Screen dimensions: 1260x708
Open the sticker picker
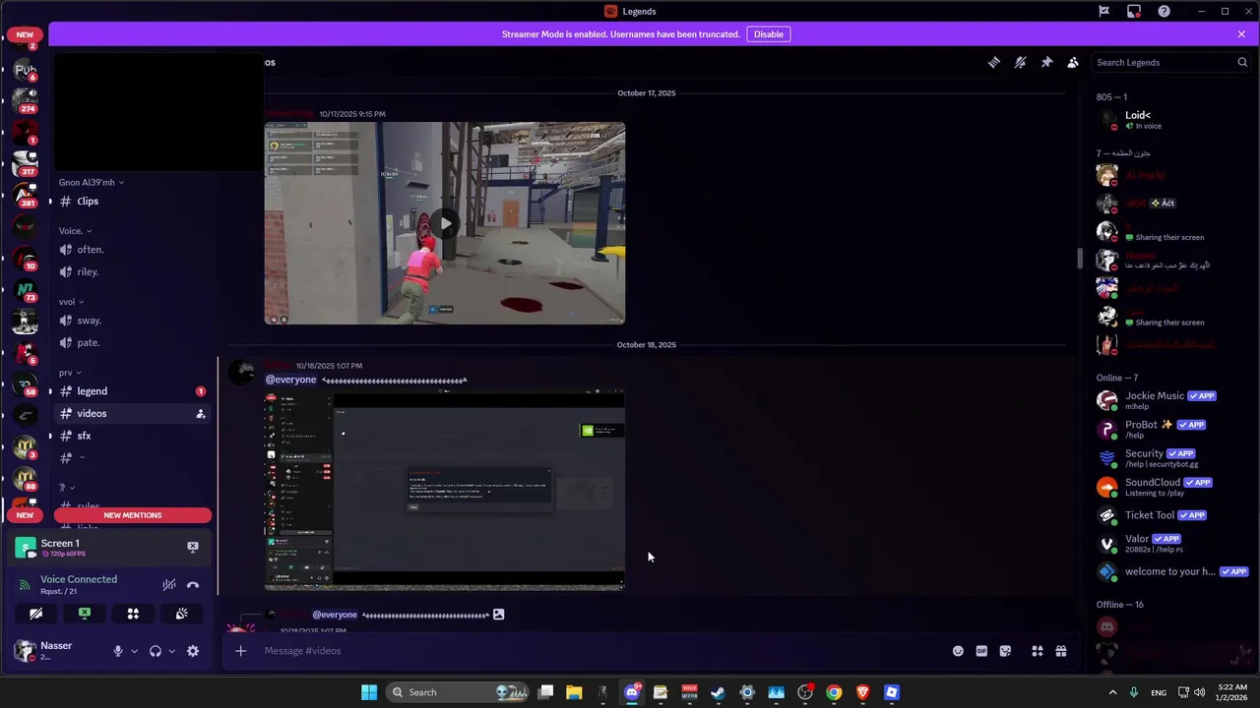[x=1005, y=651]
